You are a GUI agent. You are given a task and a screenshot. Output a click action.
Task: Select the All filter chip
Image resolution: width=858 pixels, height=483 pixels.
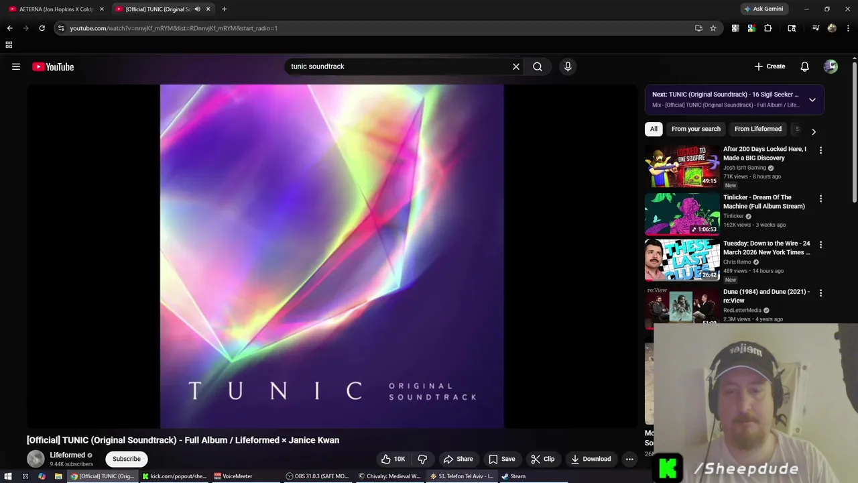pos(654,129)
